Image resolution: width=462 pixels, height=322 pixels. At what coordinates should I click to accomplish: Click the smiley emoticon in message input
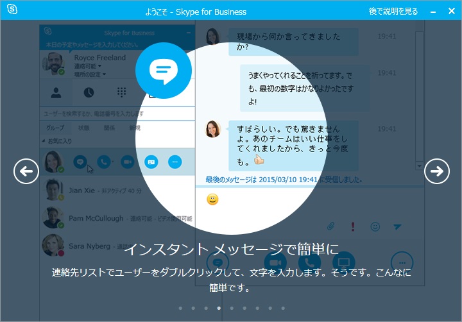pos(212,199)
